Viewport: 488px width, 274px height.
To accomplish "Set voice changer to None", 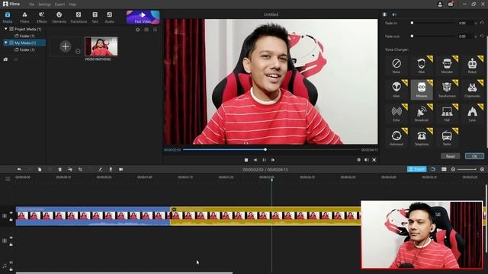I will pyautogui.click(x=396, y=65).
